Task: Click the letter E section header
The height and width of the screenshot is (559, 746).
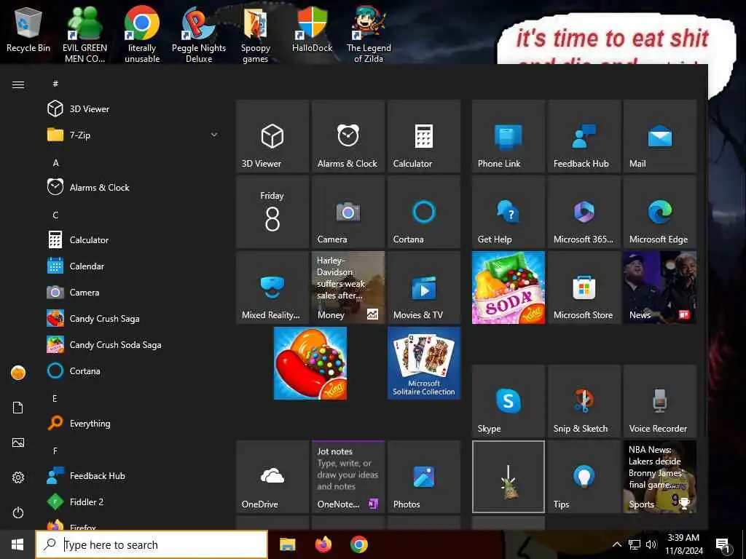Action: tap(55, 398)
